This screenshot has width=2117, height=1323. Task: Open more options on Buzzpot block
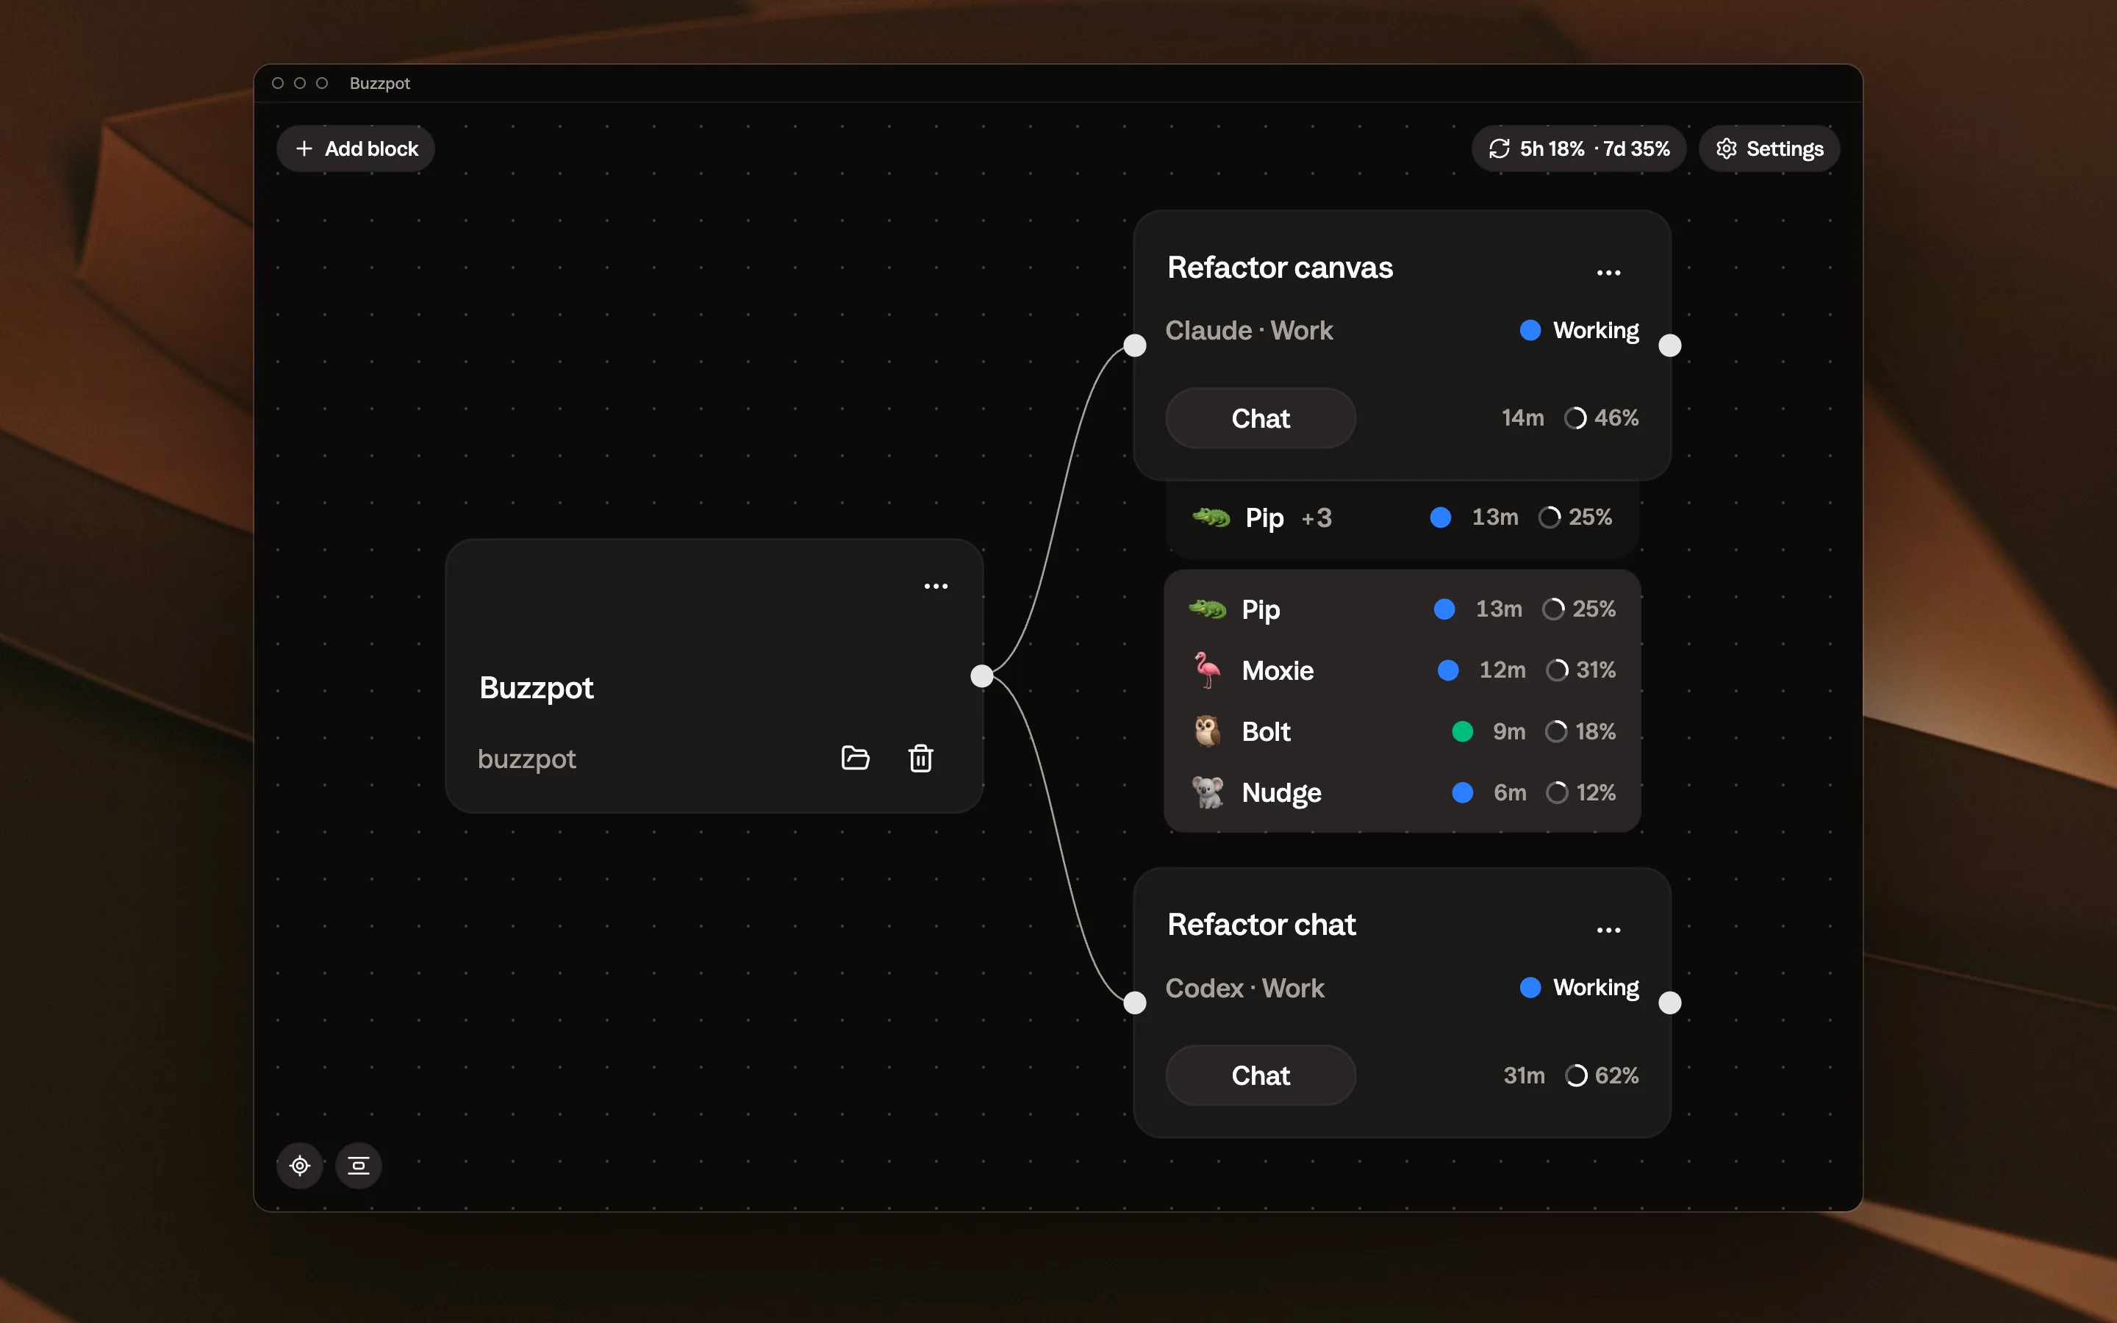coord(936,587)
